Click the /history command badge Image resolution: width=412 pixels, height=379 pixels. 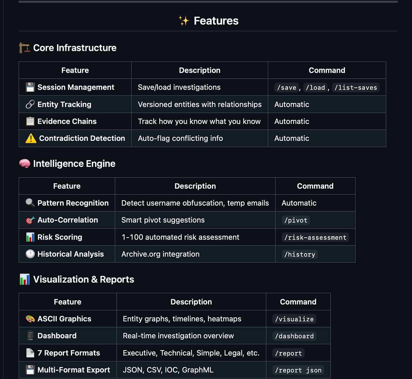[x=300, y=254]
